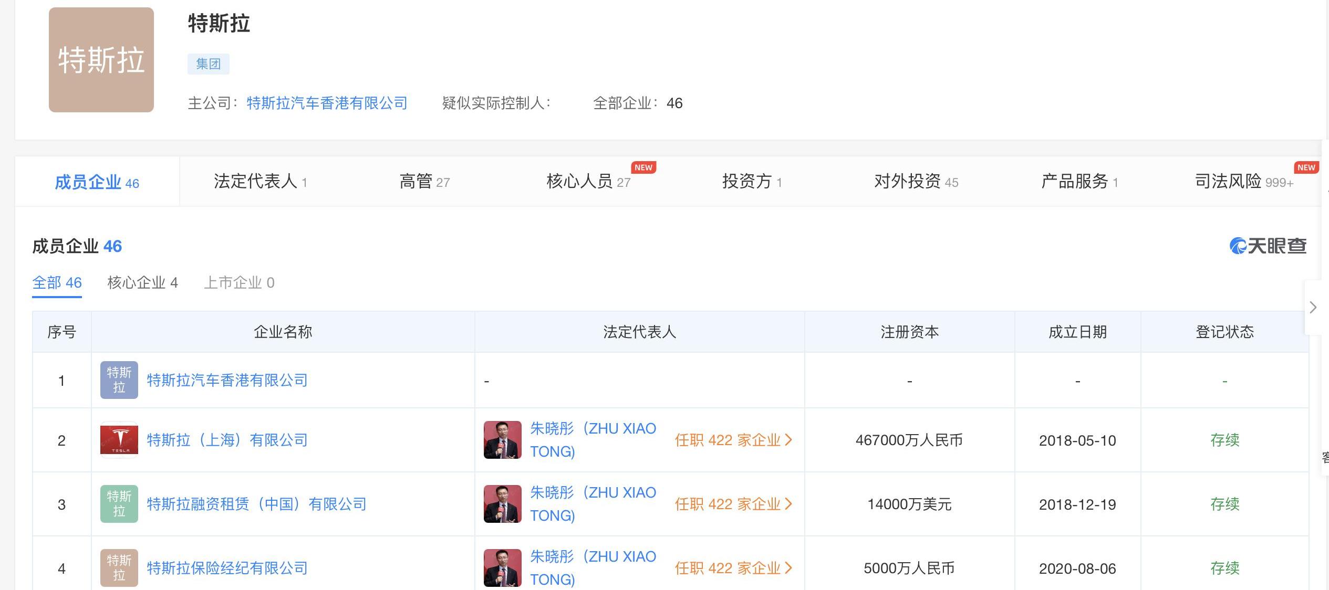1329x590 pixels.
Task: Expand the right-side panel arrow
Action: 1313,307
